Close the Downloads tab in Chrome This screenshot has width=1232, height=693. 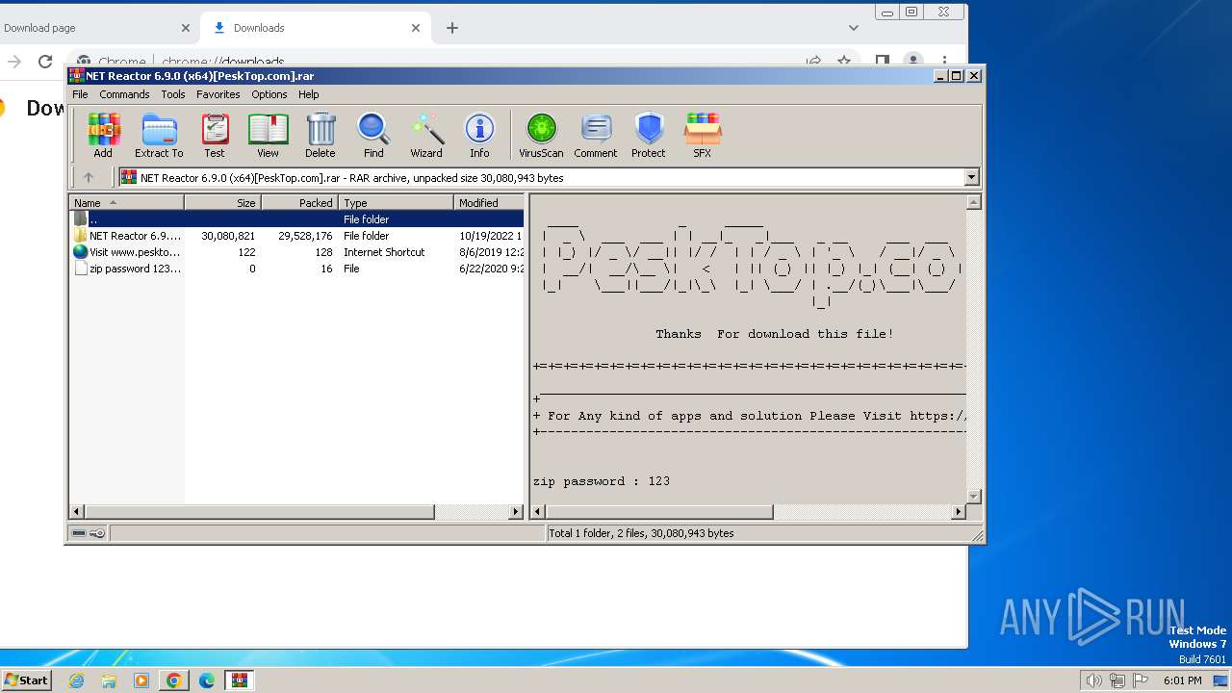(x=416, y=28)
